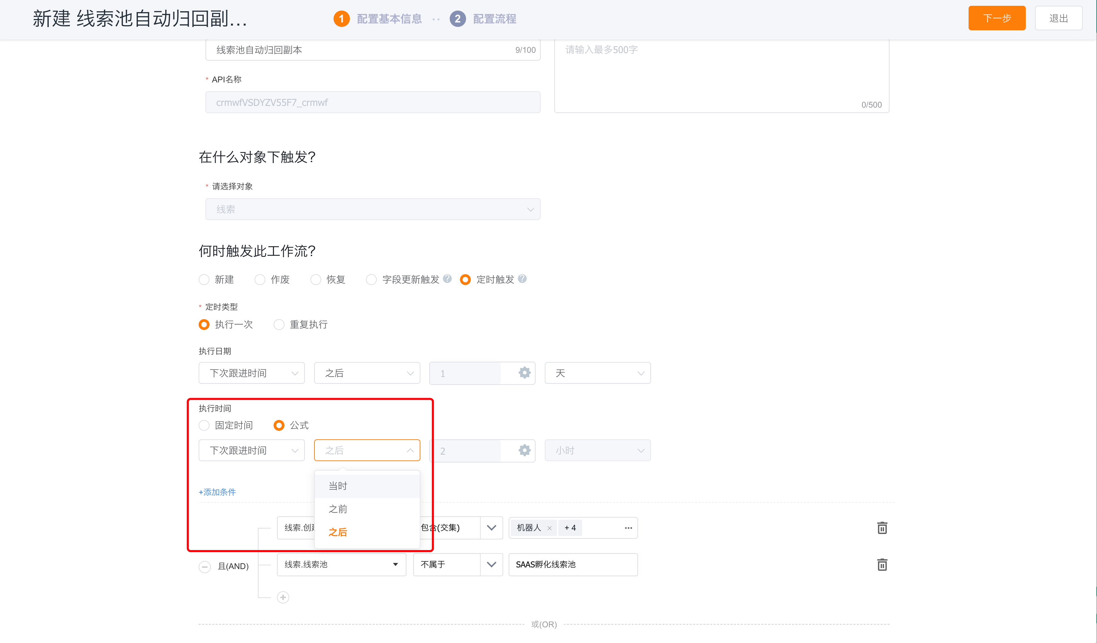The width and height of the screenshot is (1097, 643).
Task: Click the 且(AND) logic label
Action: click(233, 566)
